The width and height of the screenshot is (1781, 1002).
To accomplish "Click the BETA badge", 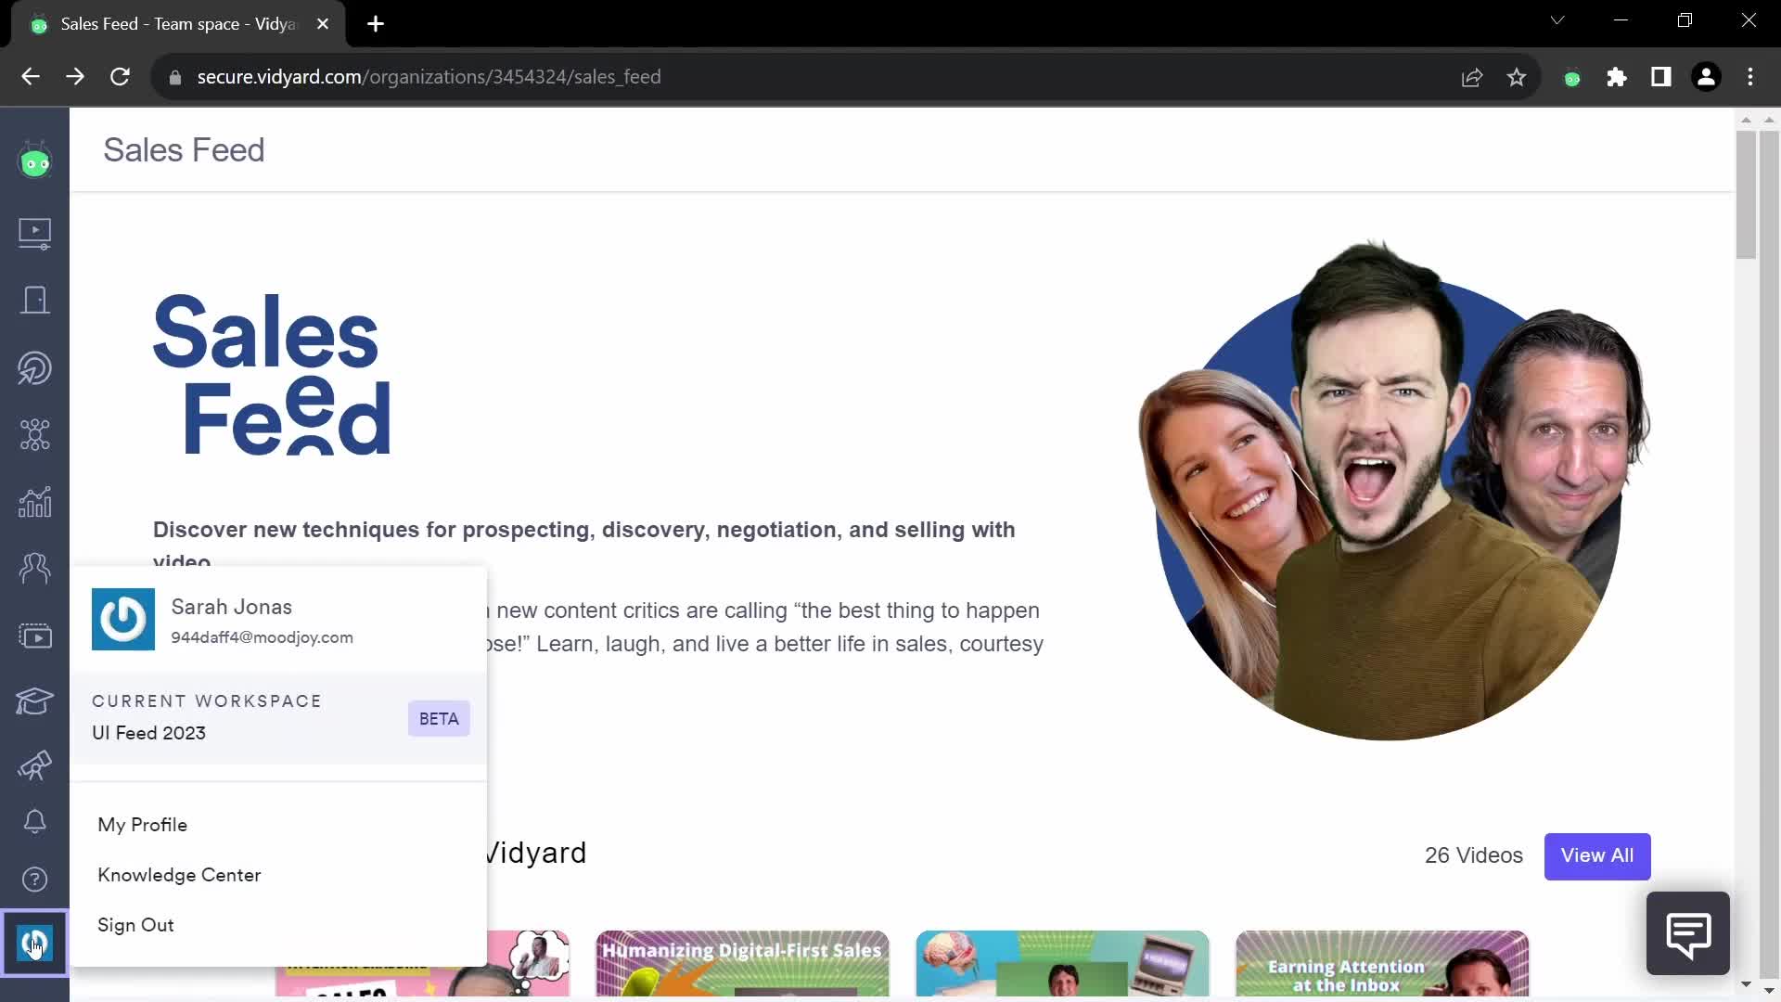I will [x=439, y=719].
